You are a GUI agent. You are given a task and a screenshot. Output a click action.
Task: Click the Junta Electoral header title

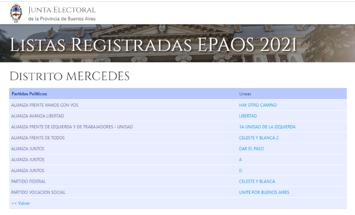(x=61, y=10)
